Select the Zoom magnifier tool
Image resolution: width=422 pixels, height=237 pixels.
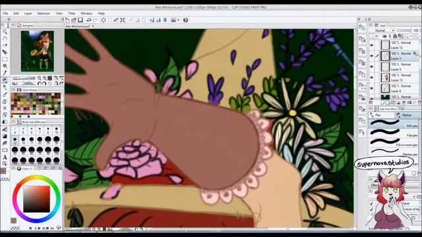coord(5,32)
